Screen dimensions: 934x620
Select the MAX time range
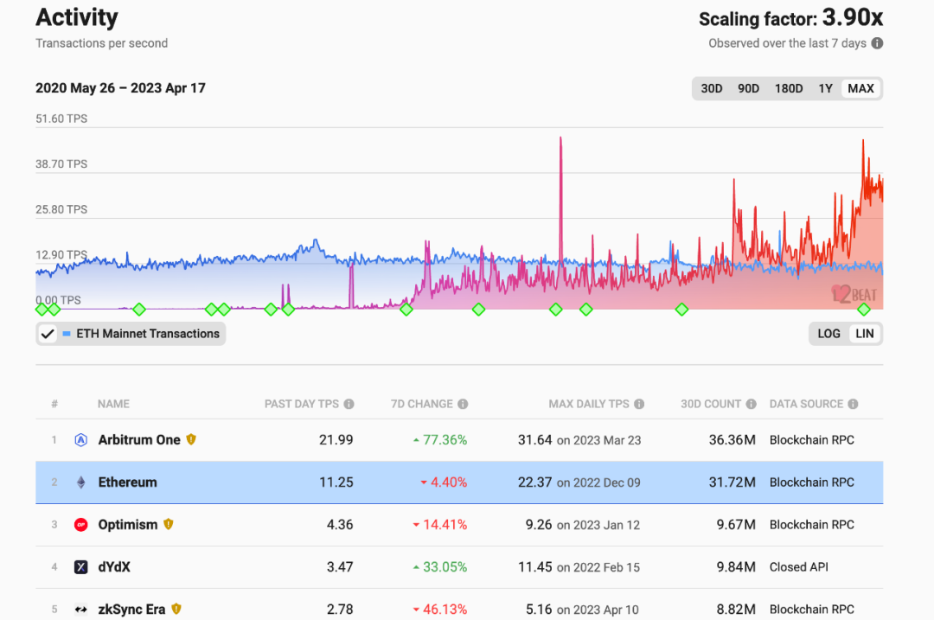(860, 88)
